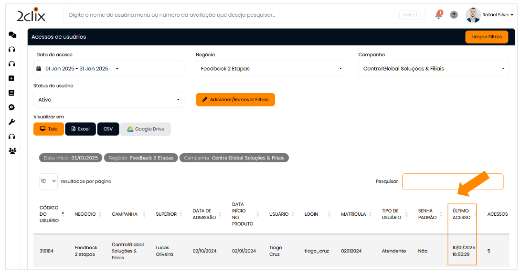Open the notification bell

point(438,15)
